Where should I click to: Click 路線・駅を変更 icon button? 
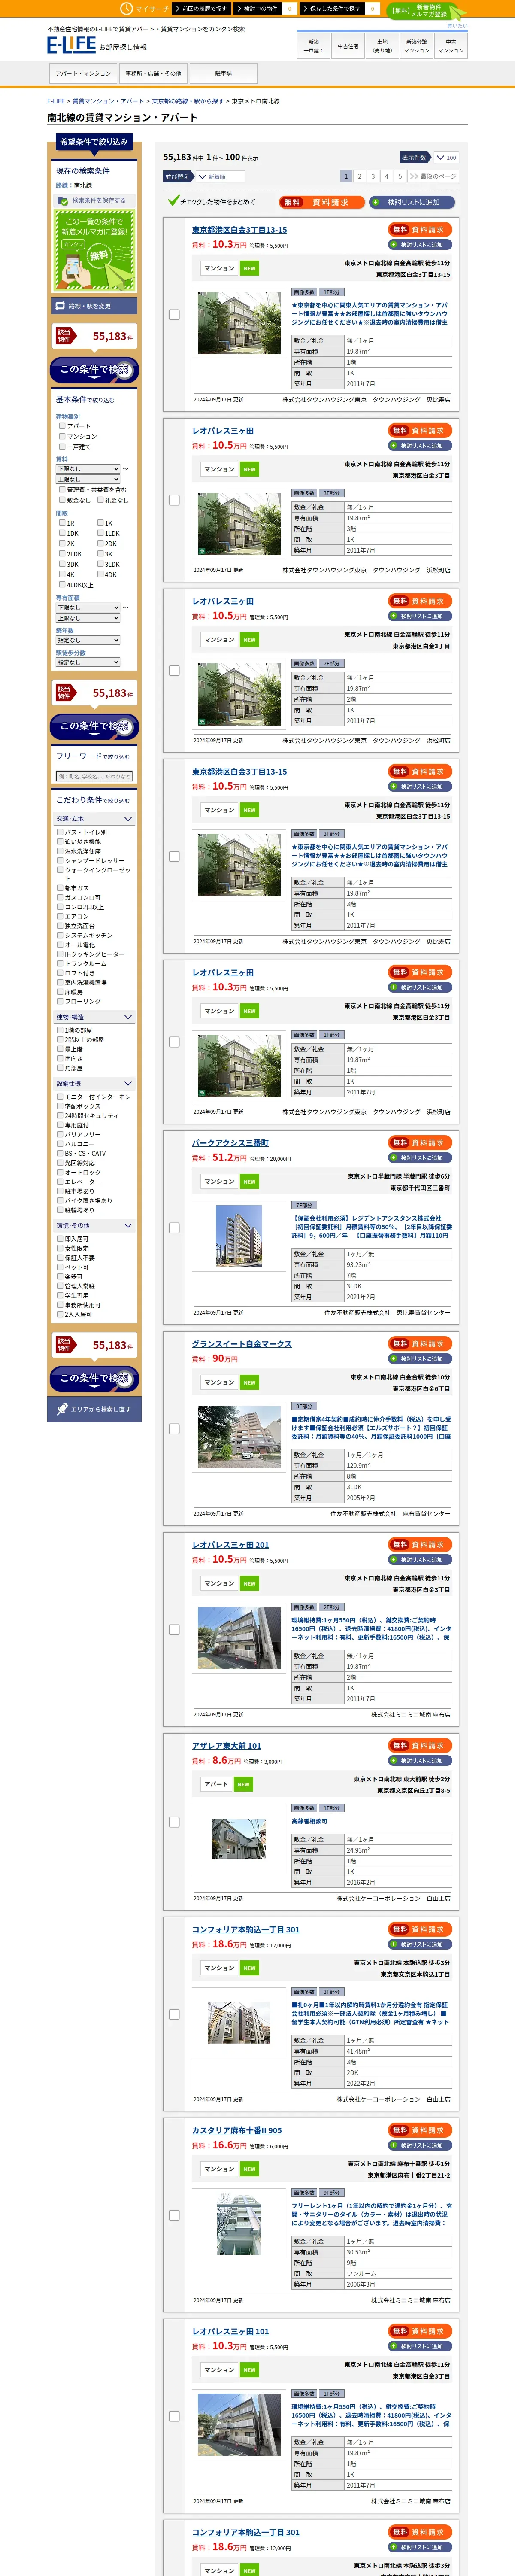coord(95,306)
